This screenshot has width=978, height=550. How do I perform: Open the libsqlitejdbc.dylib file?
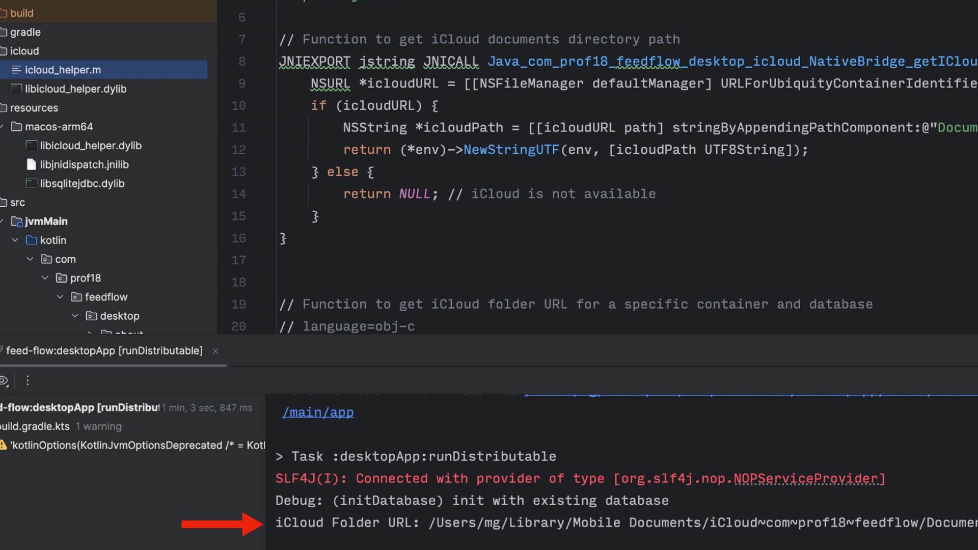[82, 183]
